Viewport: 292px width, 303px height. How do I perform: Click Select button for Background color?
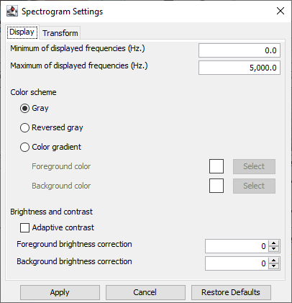click(x=254, y=186)
